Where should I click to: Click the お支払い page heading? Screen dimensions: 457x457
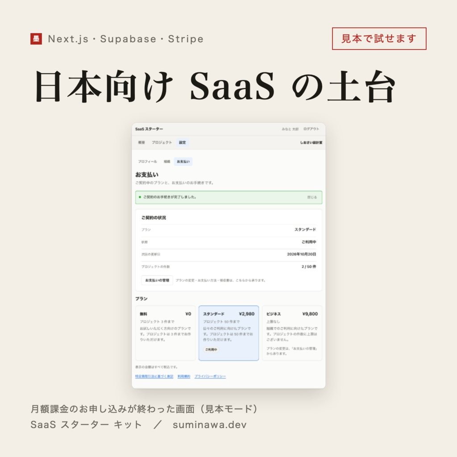point(147,174)
